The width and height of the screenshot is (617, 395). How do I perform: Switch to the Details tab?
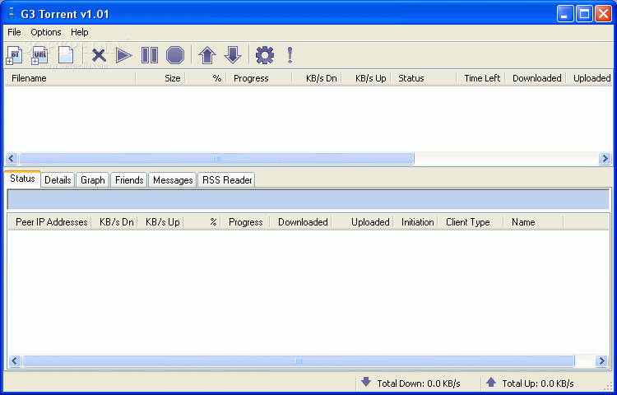[58, 180]
